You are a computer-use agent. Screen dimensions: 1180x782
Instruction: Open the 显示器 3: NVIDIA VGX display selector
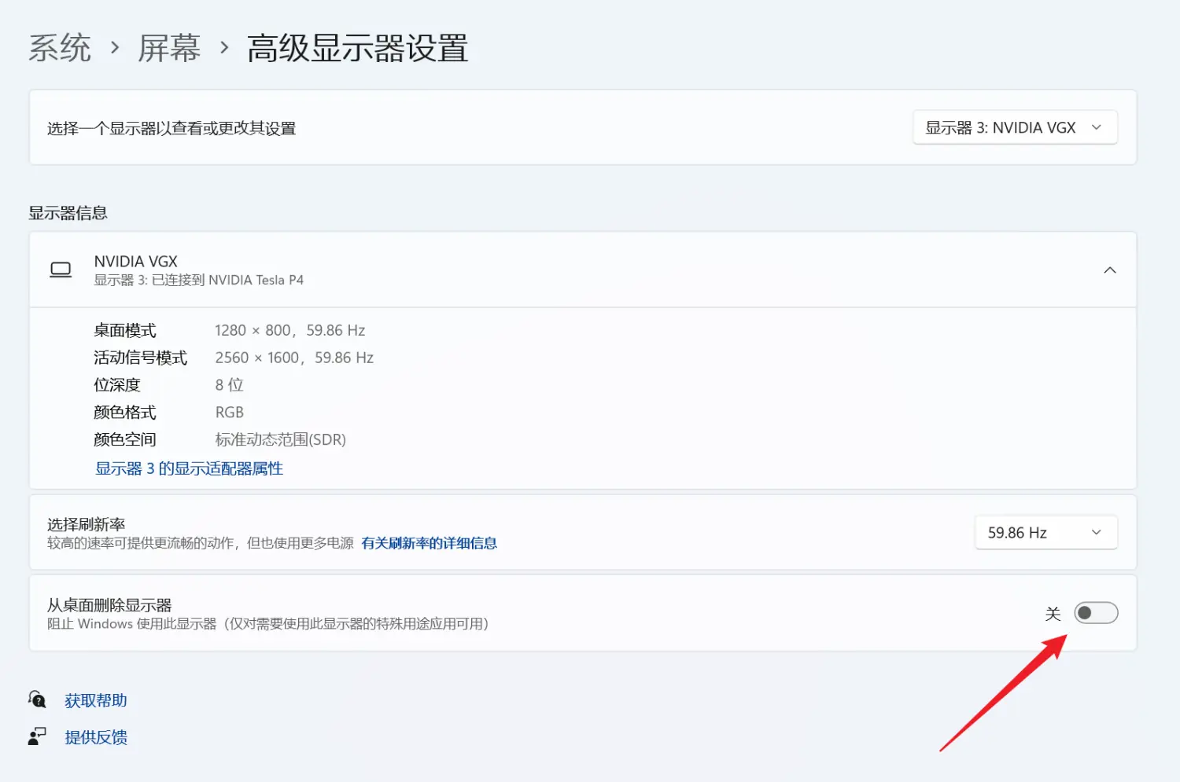1014,128
